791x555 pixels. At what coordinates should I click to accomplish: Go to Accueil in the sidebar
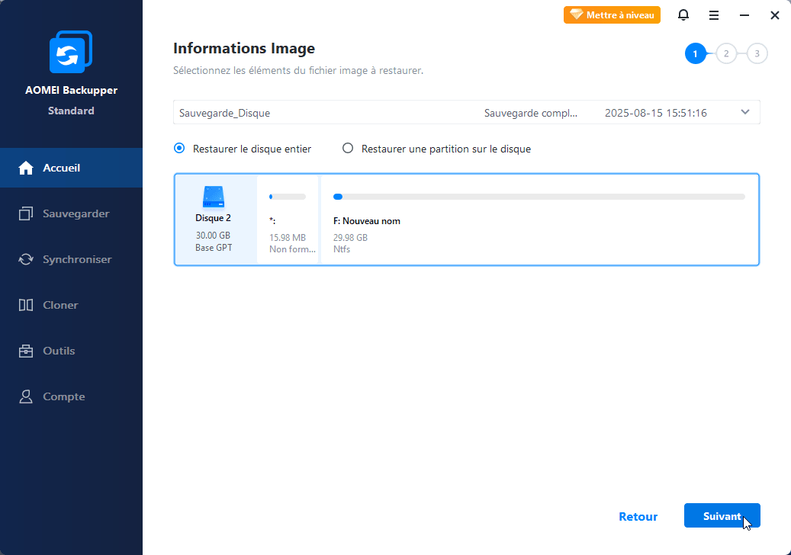point(71,168)
